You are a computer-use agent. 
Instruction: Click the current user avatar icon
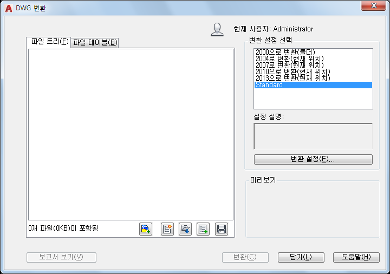point(217,29)
